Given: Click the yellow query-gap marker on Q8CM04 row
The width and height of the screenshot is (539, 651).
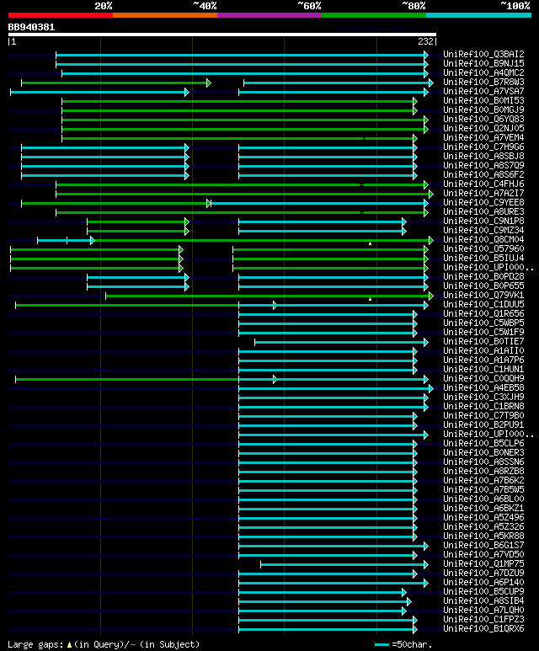Looking at the screenshot, I should (x=370, y=243).
